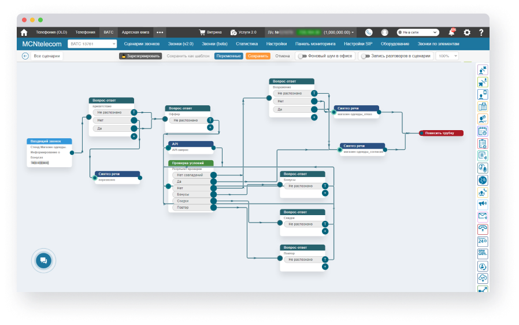
Task: Select the API cloud sidebar element
Action: click(x=483, y=278)
